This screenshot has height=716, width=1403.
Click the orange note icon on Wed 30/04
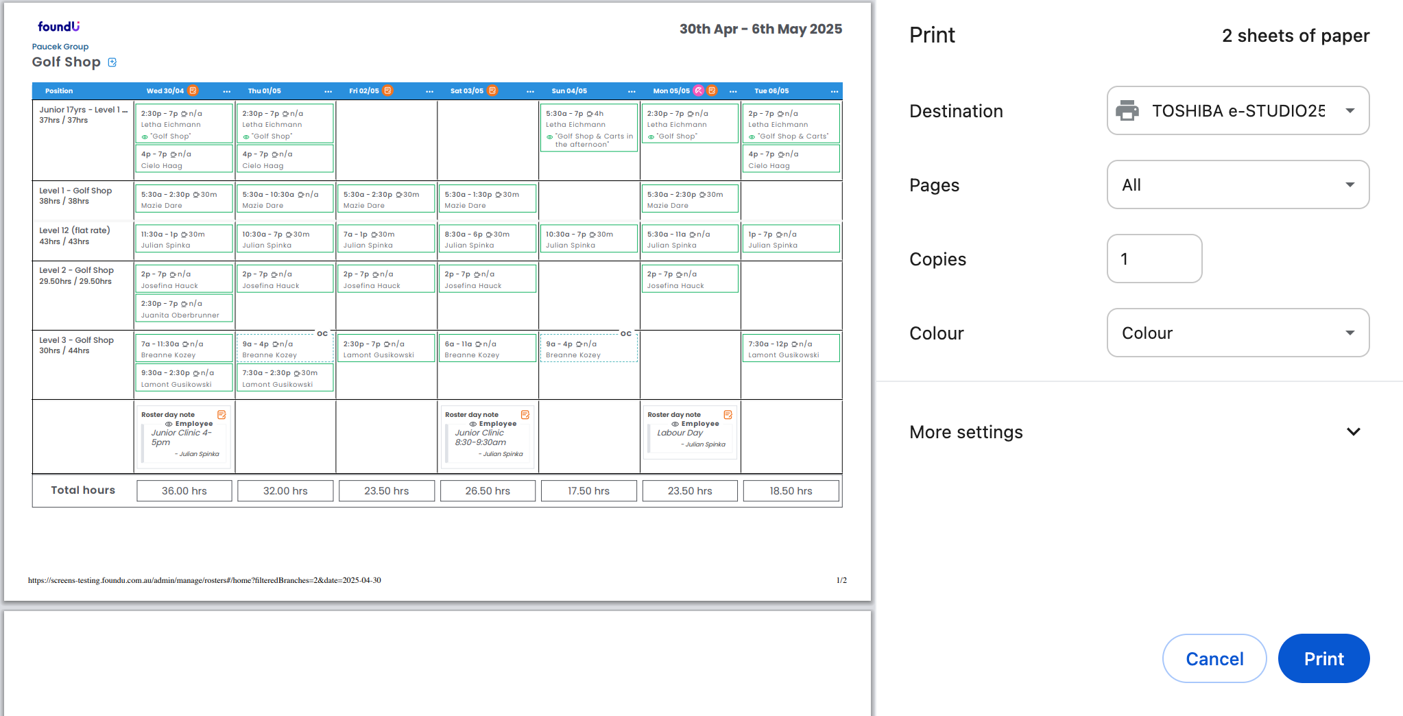click(193, 91)
